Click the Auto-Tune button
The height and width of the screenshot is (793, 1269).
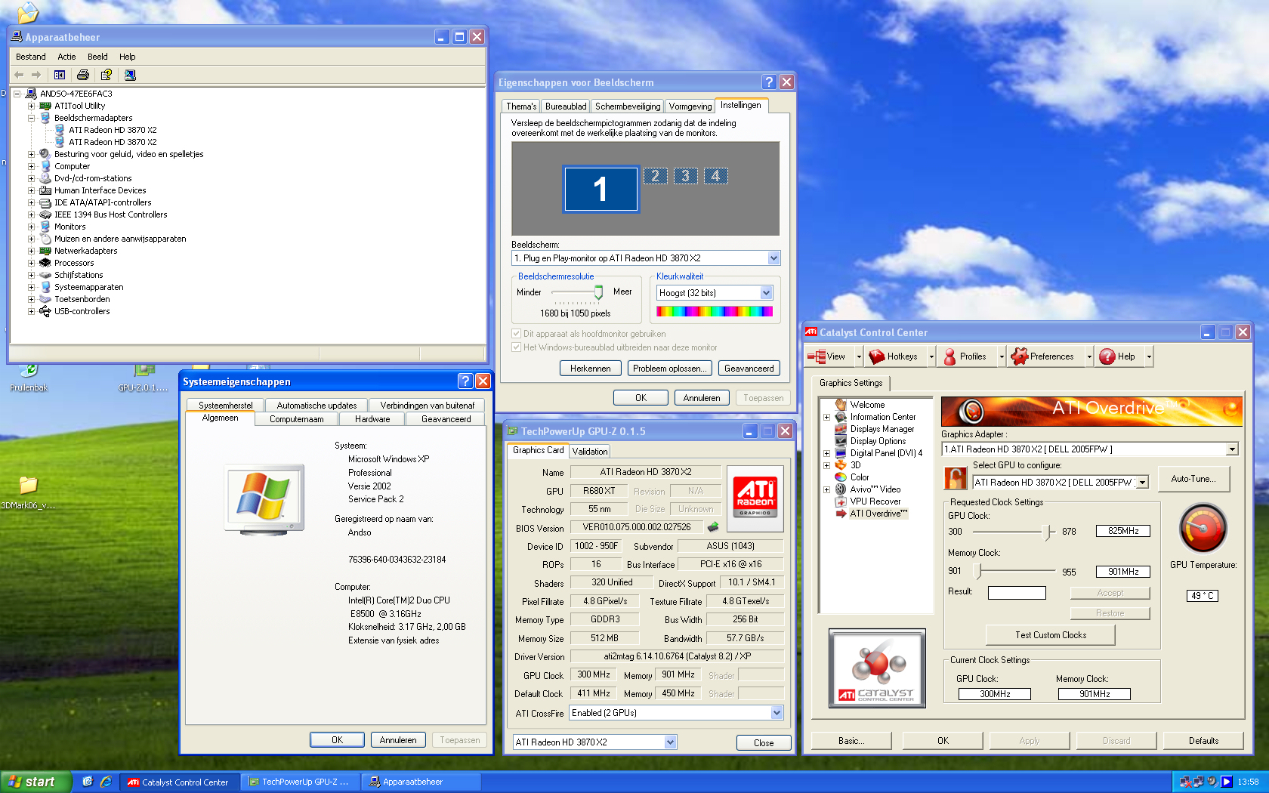(1193, 479)
